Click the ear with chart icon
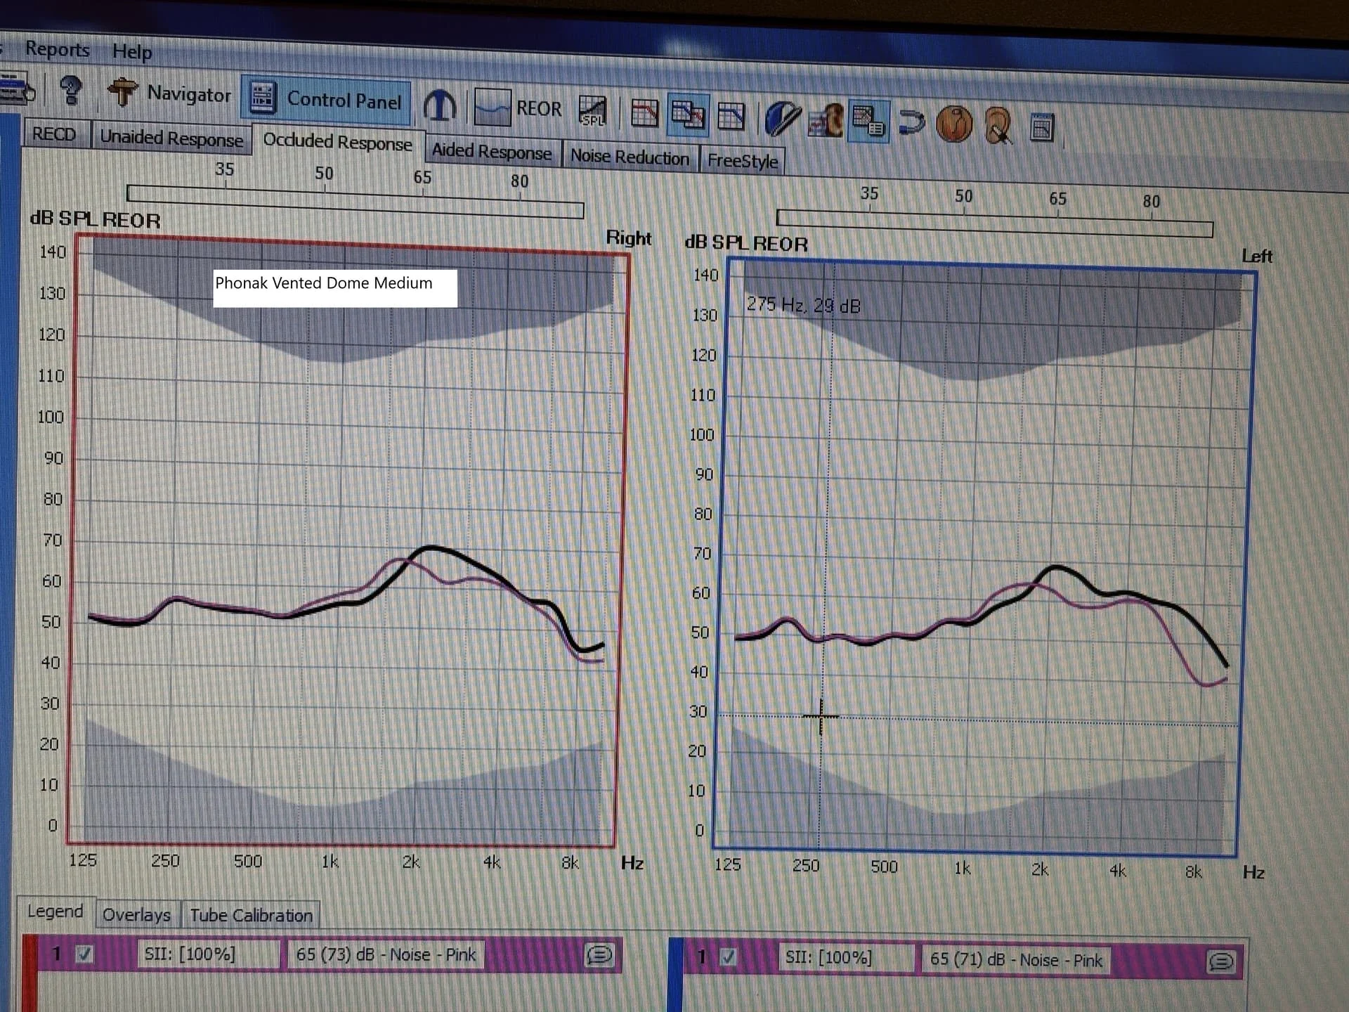The image size is (1349, 1012). (x=826, y=121)
